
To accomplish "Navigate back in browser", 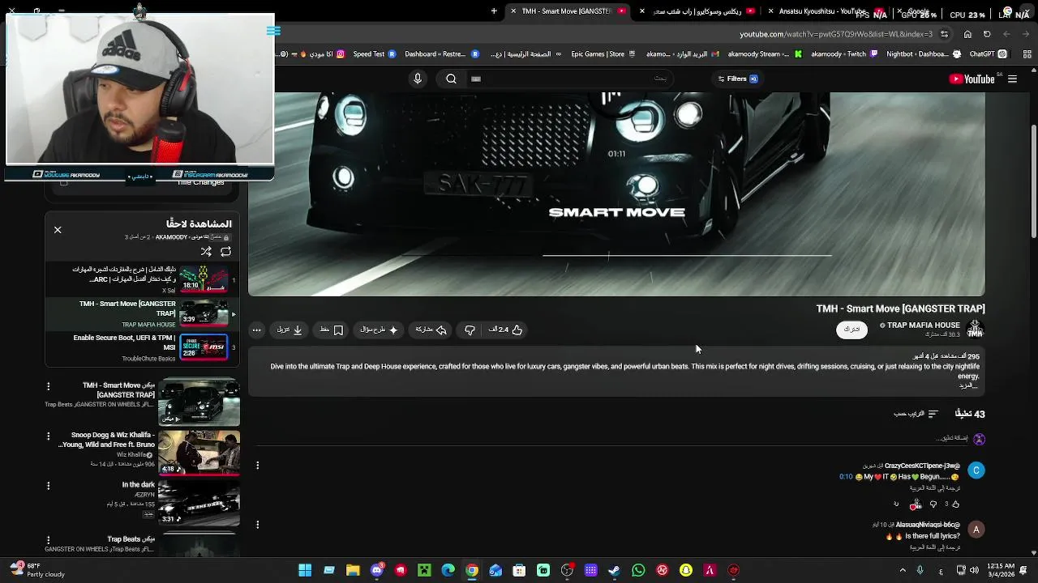I will point(1026,34).
